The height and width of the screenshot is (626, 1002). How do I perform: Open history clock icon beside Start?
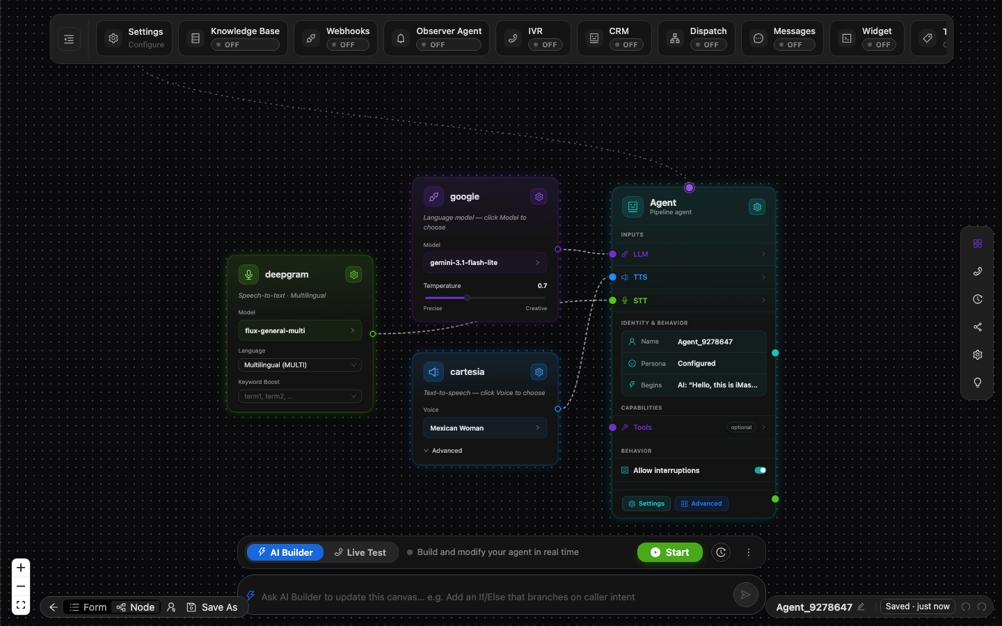click(721, 552)
